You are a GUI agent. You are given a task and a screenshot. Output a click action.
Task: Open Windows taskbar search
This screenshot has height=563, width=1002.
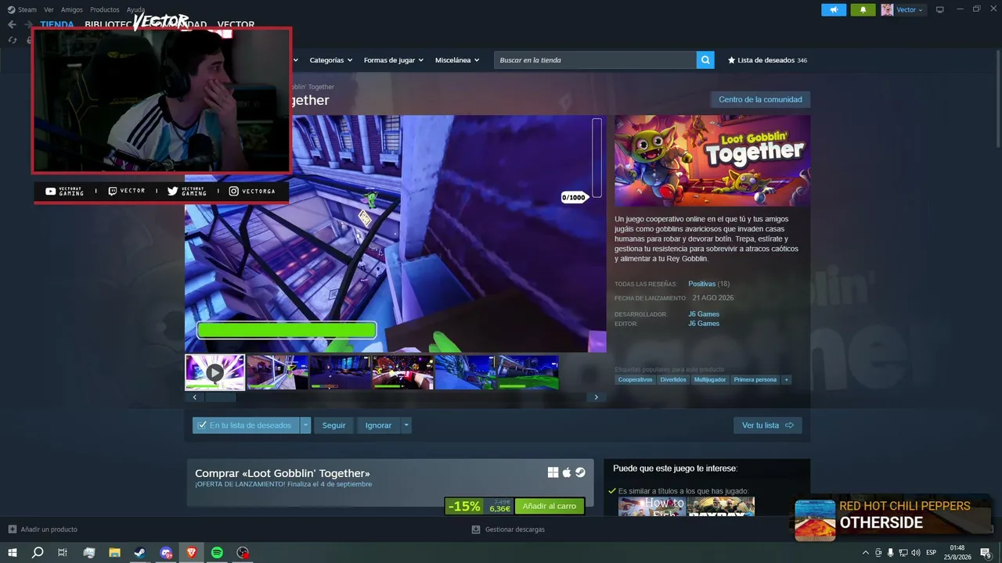coord(38,553)
